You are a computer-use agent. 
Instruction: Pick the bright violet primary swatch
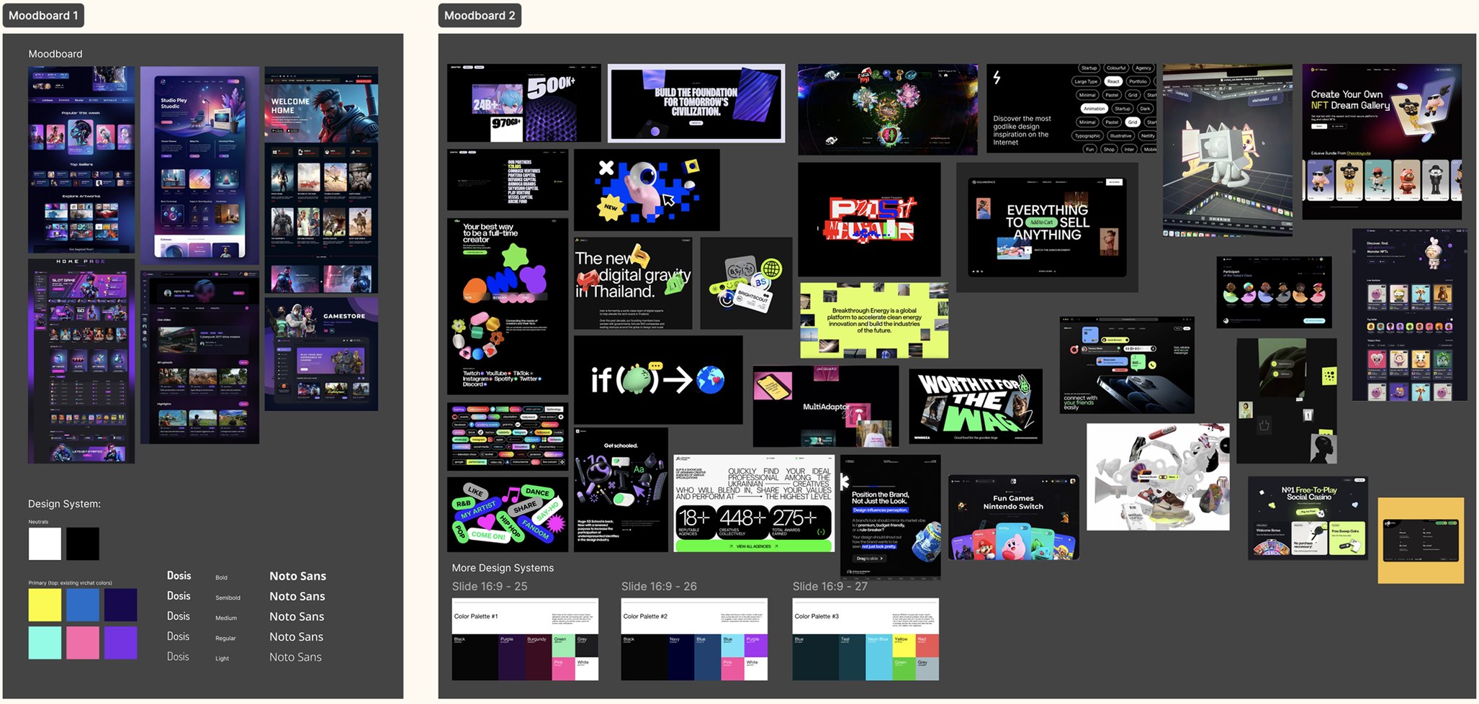tap(120, 643)
